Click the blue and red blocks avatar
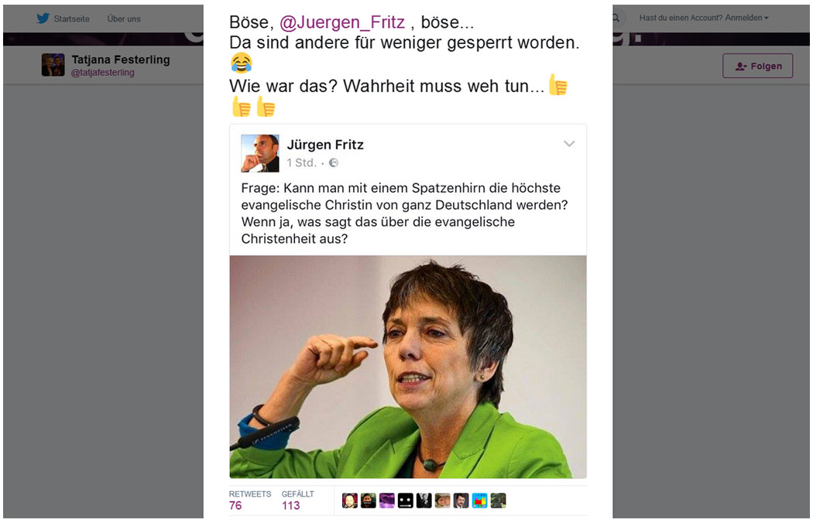 coord(479,501)
